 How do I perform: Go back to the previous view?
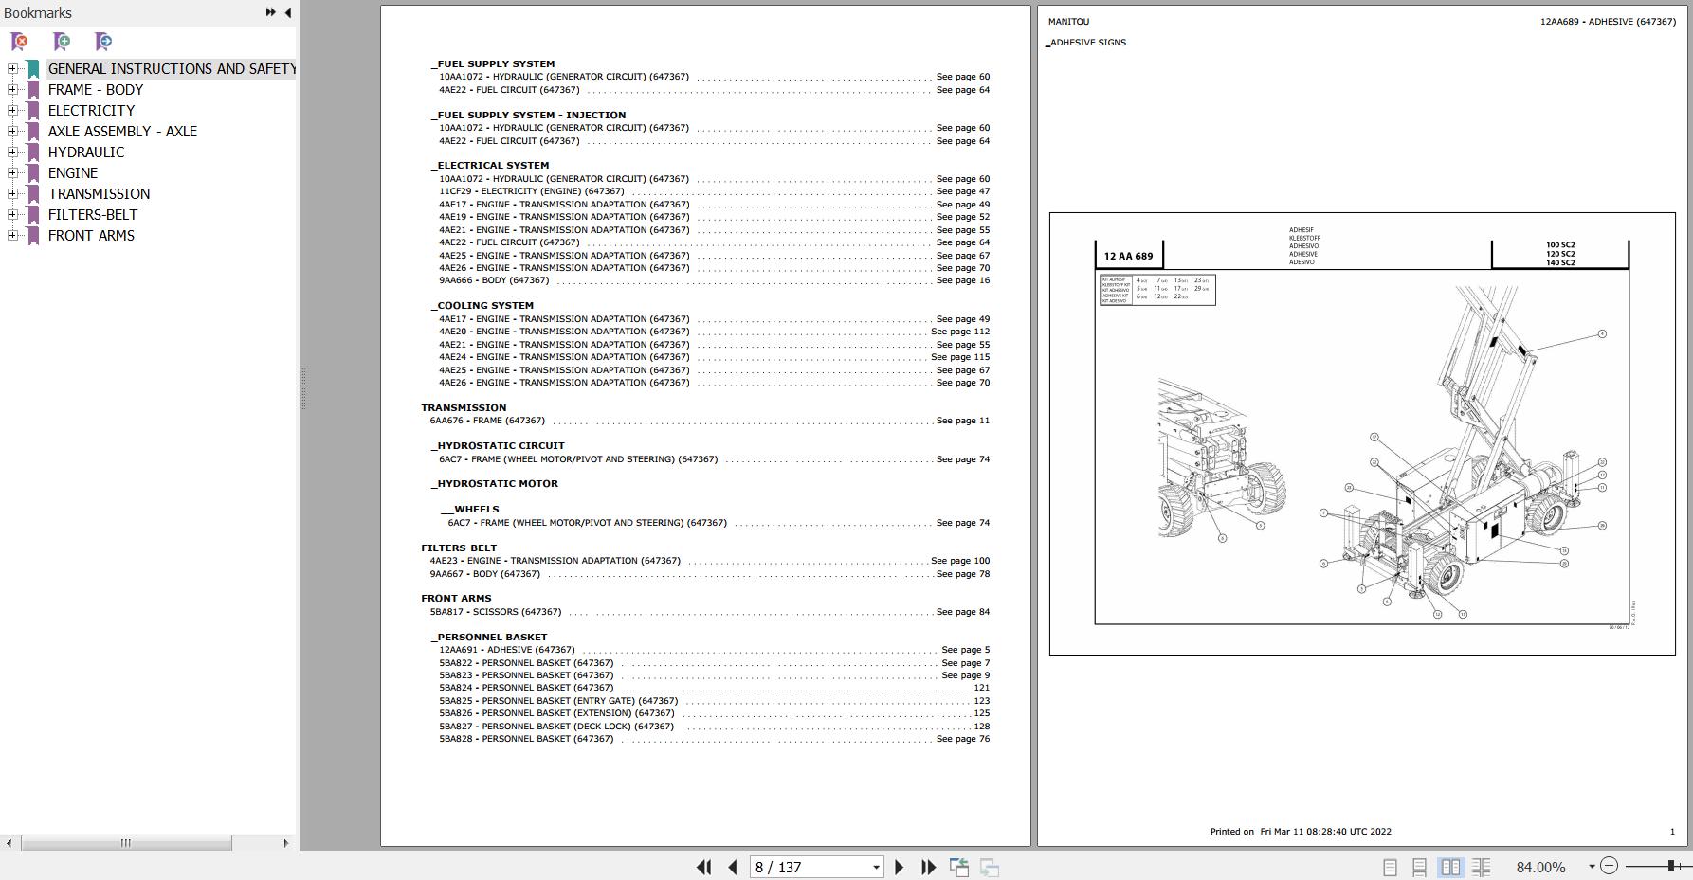(959, 867)
